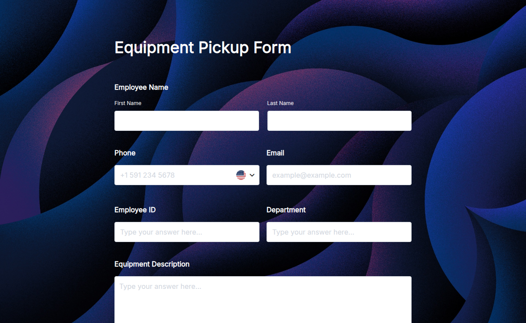This screenshot has width=526, height=323.
Task: Select the Equipment Description text area
Action: coord(263,298)
